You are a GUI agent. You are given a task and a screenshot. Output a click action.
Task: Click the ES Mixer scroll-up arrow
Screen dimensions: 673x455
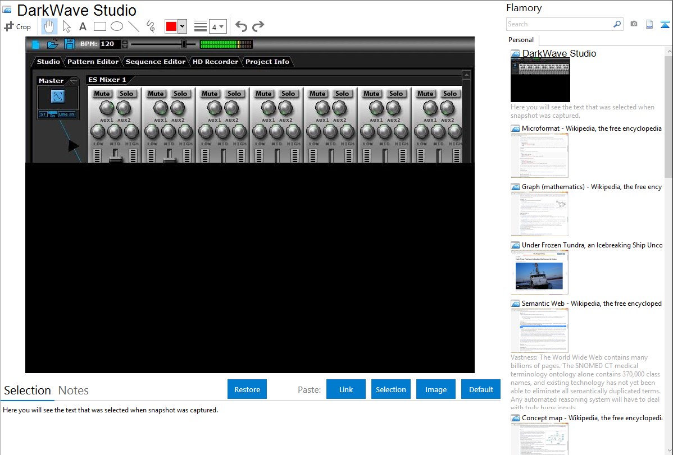(467, 75)
